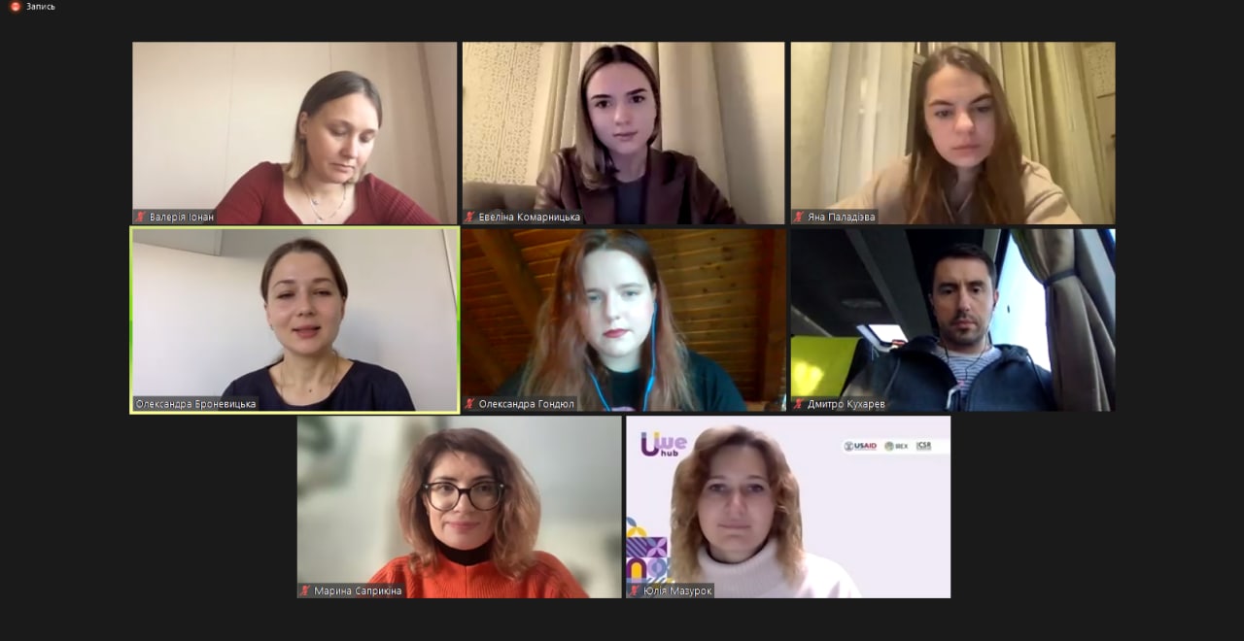1244x641 pixels.
Task: Click the Юлія Мазурок name label
Action: (x=676, y=590)
